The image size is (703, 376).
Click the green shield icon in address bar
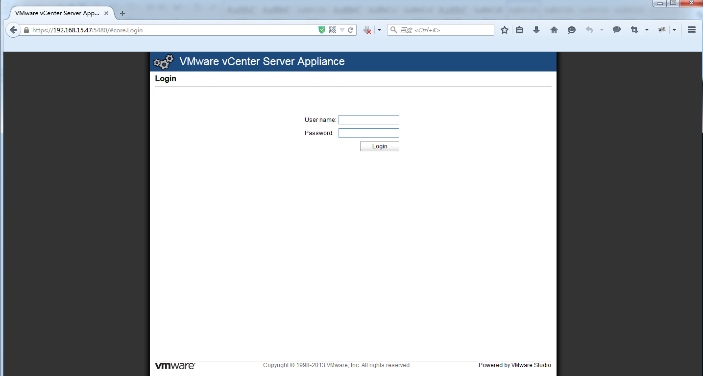click(x=322, y=30)
